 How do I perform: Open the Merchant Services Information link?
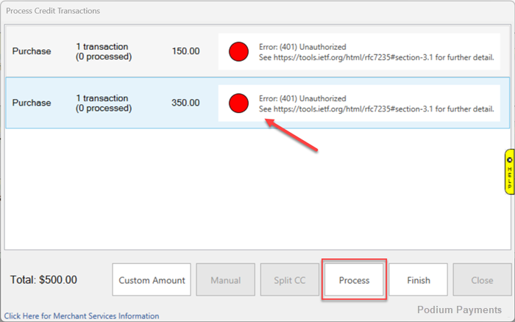pyautogui.click(x=82, y=316)
